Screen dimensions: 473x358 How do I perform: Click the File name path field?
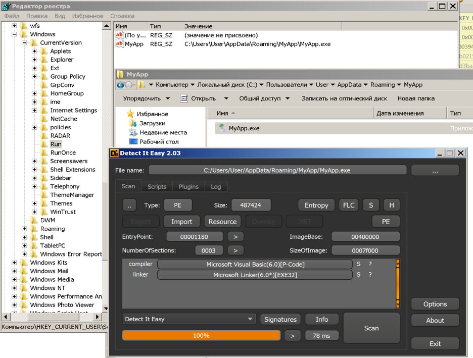click(x=277, y=170)
